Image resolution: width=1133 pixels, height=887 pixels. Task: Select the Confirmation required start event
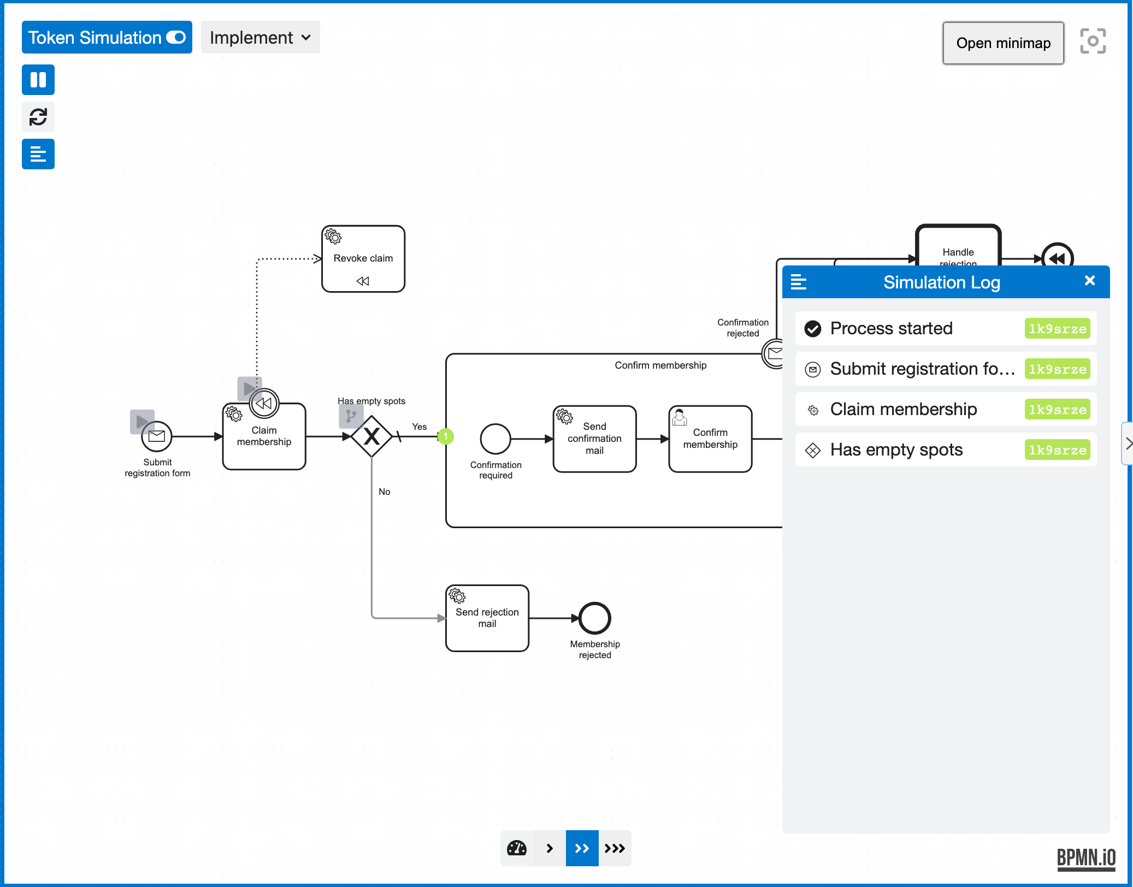point(495,439)
